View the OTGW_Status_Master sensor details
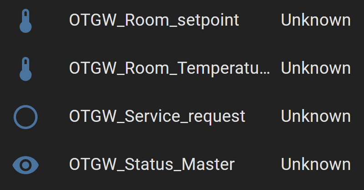 (x=152, y=164)
